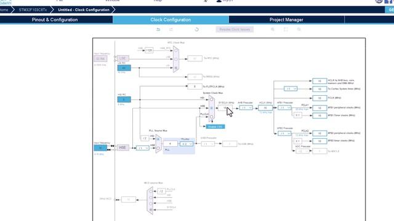Screen dimensions: 394x221
Task: Select HSE radio in PLL Source Mux
Action: pos(158,148)
